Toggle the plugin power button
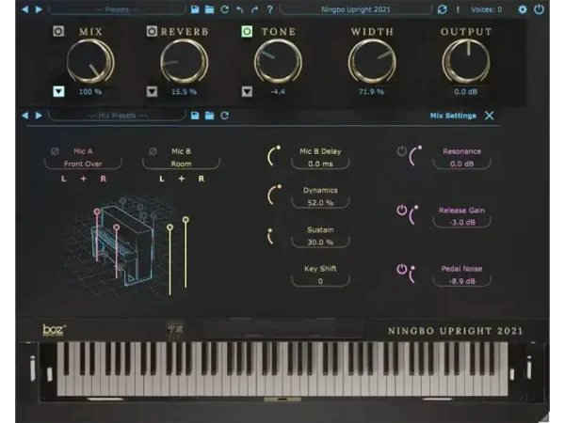This screenshot has width=565, height=423. 539,9
